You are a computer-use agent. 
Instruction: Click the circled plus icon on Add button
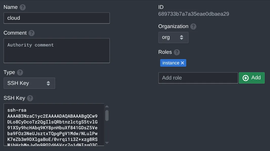tap(245, 78)
